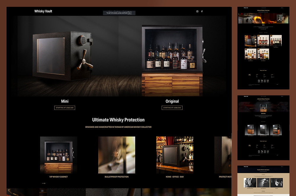The height and width of the screenshot is (196, 296).
Task: Click the Mini 'Starting at US$3,680' button
Action: tap(65, 108)
